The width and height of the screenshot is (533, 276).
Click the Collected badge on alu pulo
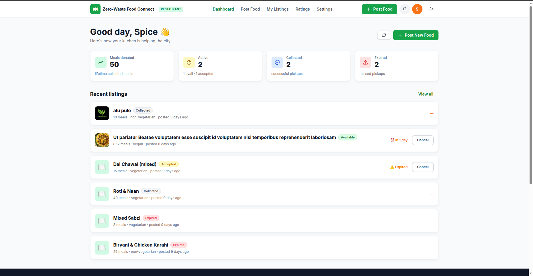(x=143, y=110)
